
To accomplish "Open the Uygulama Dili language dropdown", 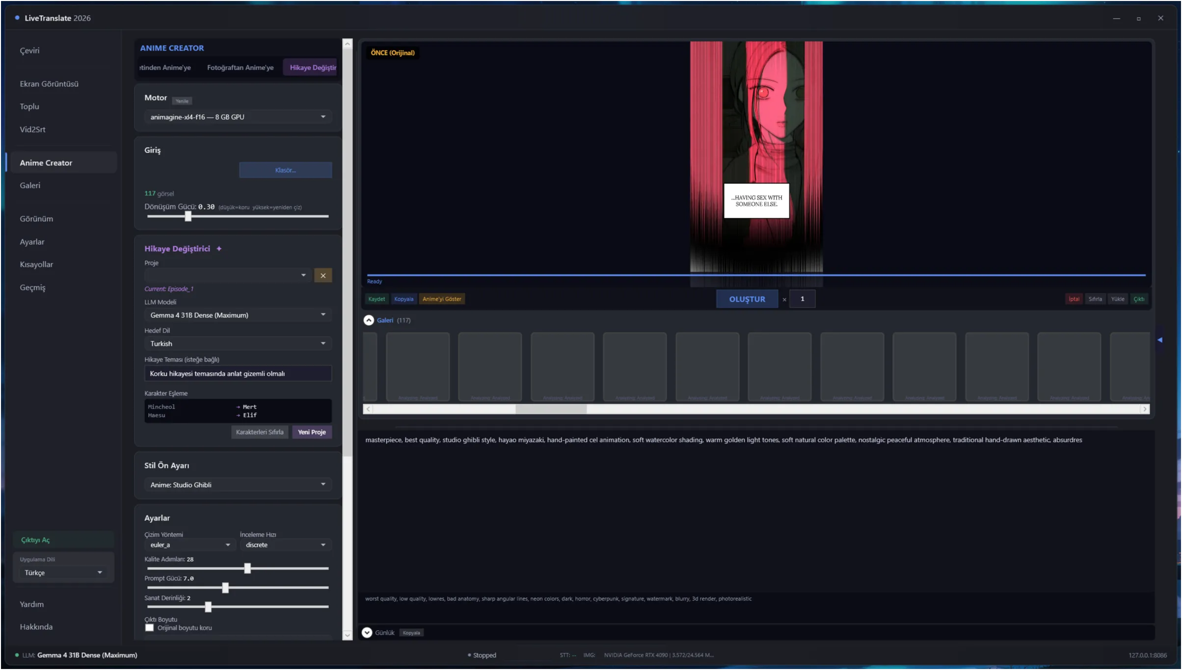I will point(63,572).
